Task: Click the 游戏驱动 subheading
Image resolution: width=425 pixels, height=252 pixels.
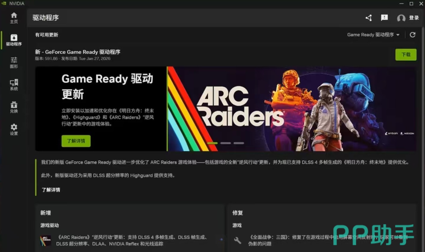Action: point(50,225)
